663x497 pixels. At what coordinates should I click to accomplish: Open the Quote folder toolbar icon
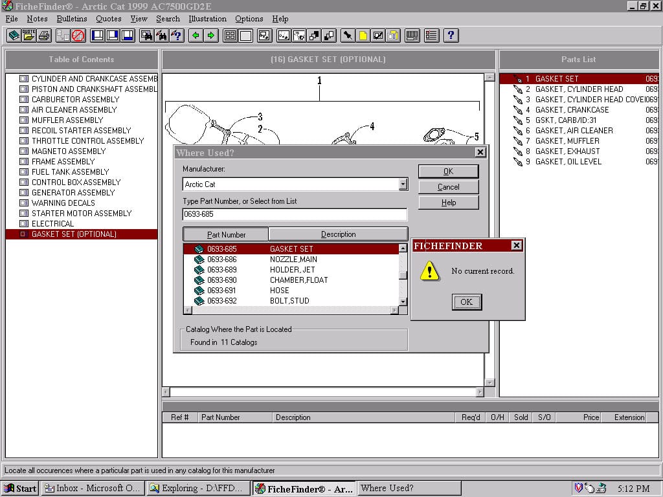coord(28,36)
